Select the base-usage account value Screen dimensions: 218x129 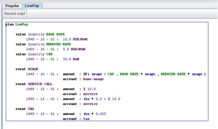(x=93, y=79)
